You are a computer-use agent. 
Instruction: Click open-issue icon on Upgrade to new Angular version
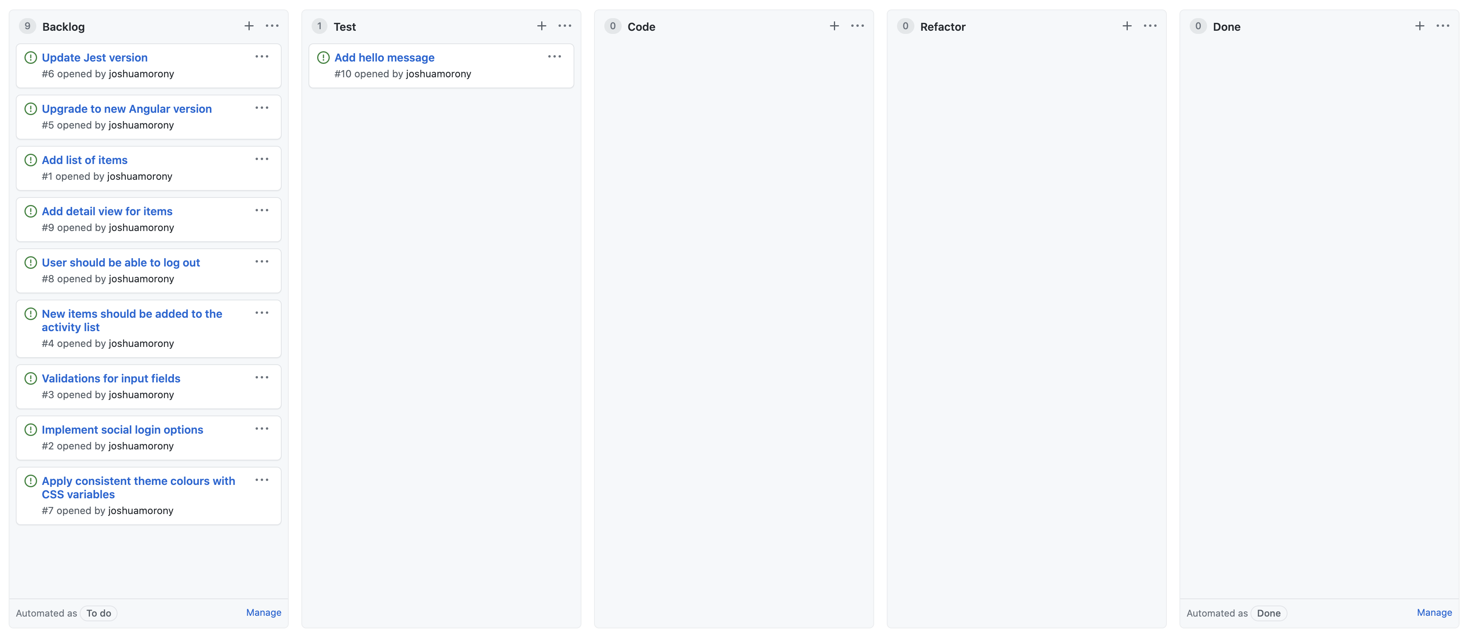(x=31, y=109)
